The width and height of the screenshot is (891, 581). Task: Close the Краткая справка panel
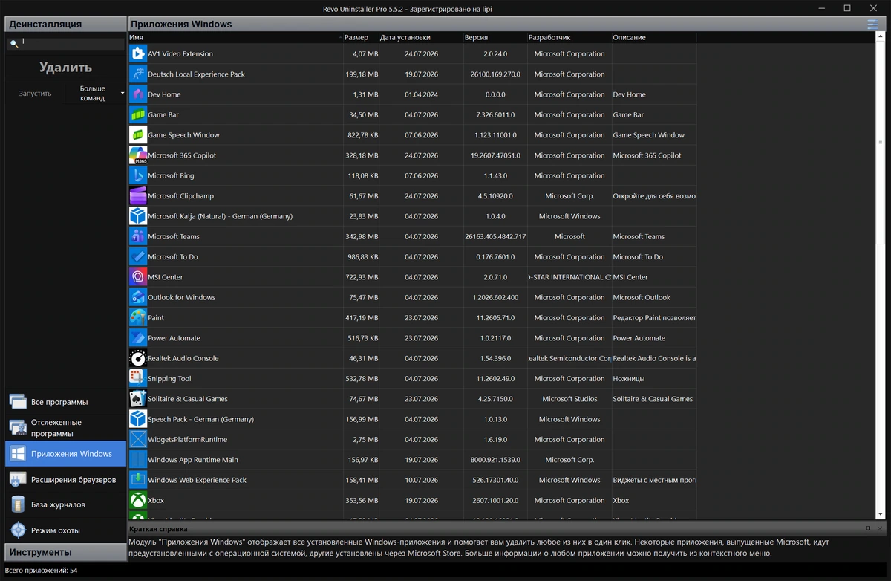[879, 528]
